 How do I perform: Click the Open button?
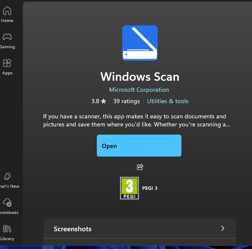(139, 145)
